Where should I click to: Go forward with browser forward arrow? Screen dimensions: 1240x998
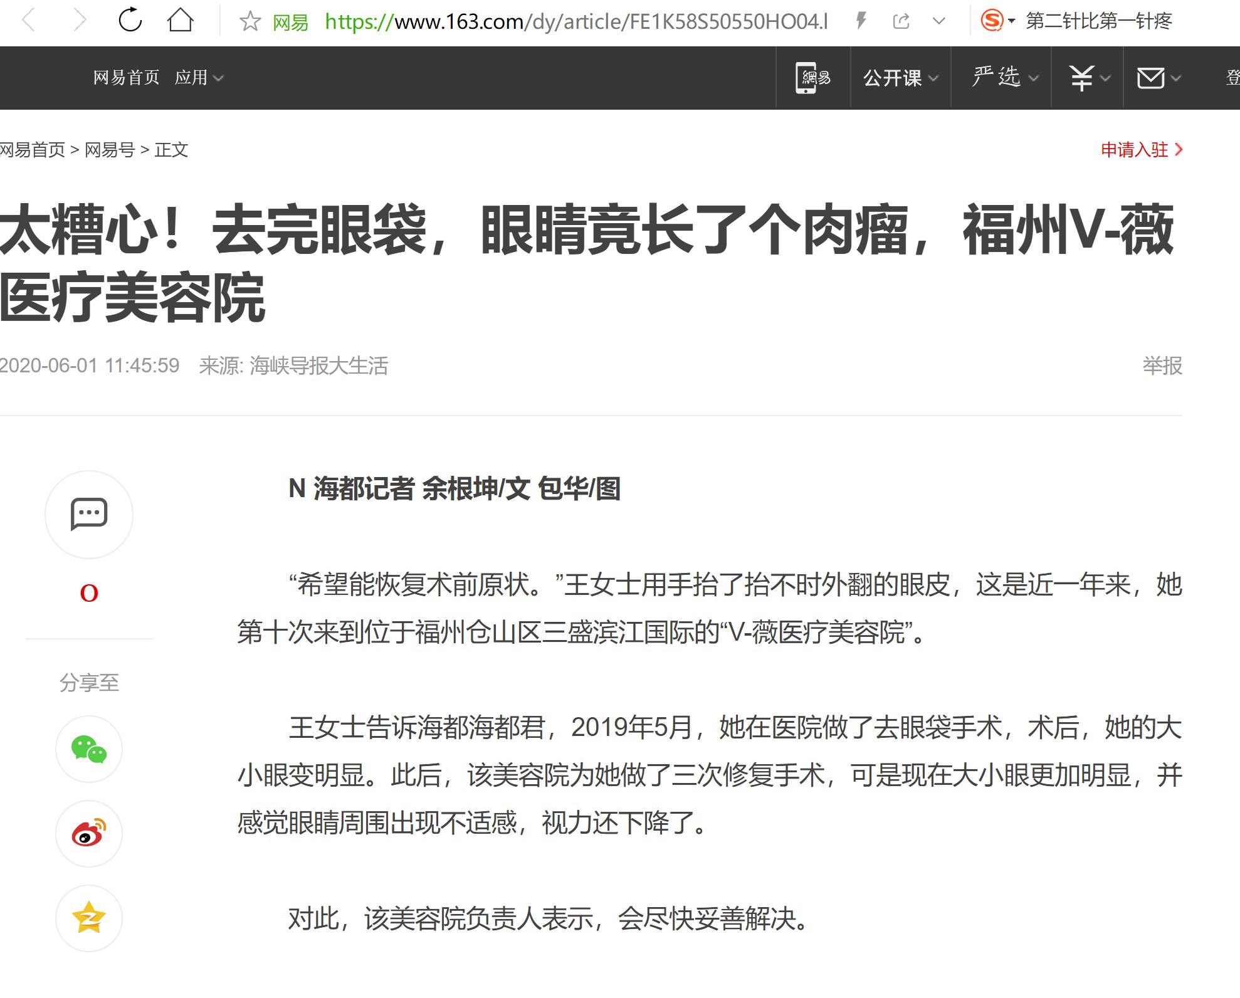(79, 21)
